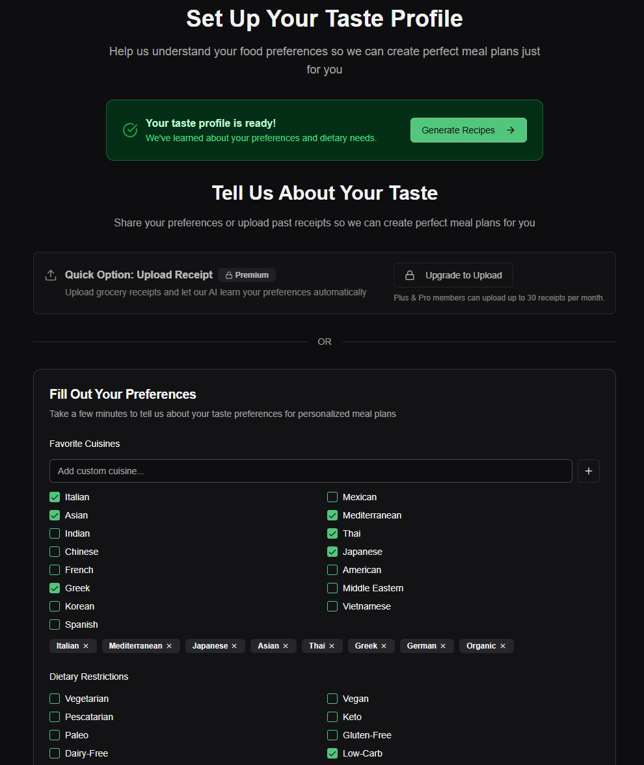Uncheck the Asian cuisine checkbox
644x765 pixels.
[x=55, y=515]
